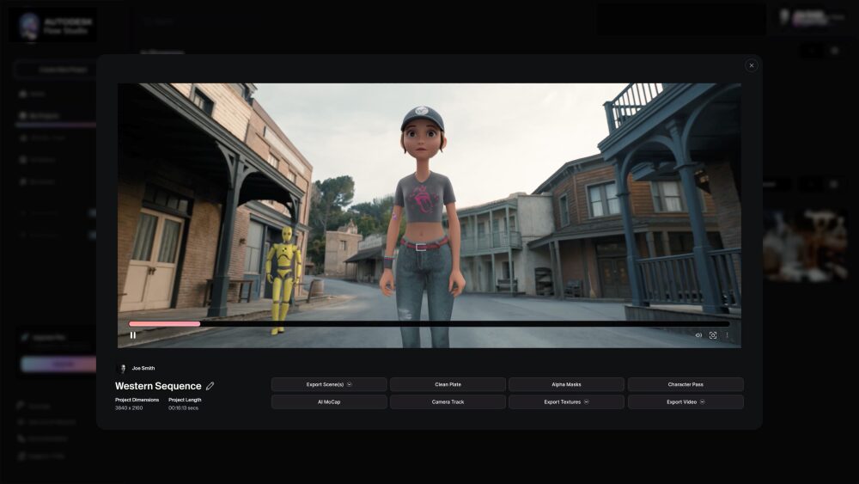859x484 pixels.
Task: Click the pink video progress bar
Action: point(164,324)
